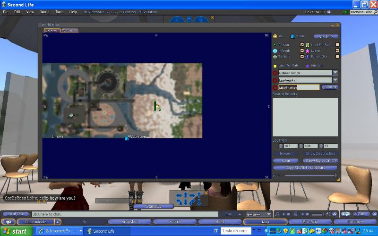Image resolution: width=378 pixels, height=236 pixels.
Task: Click the Second Life taskbar button
Action: click(107, 231)
